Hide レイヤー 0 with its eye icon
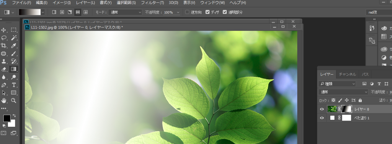Screen dimensions: 392x144 [322, 109]
